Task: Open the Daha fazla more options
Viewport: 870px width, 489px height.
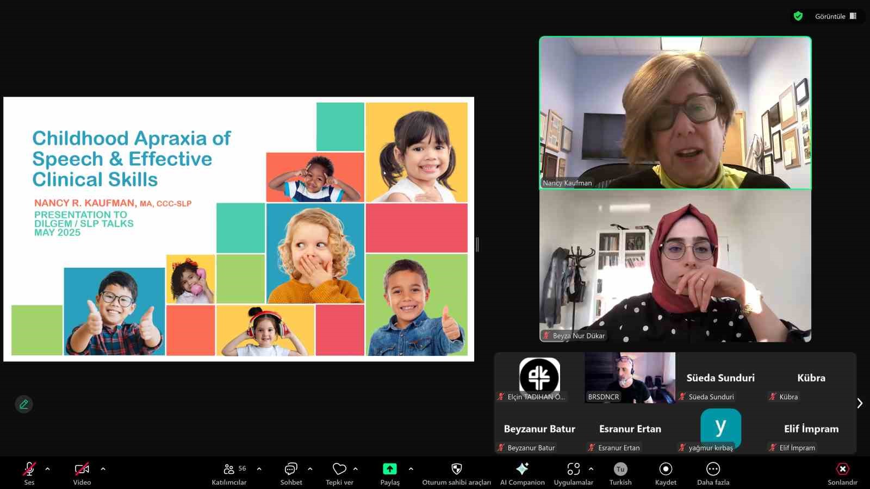Action: 713,469
